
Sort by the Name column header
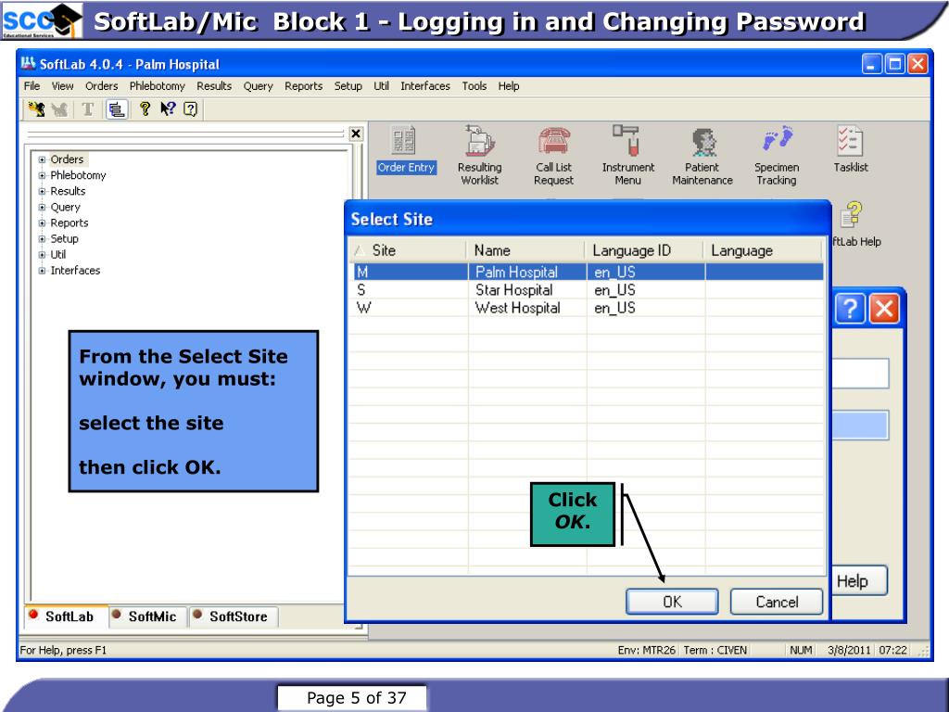(x=525, y=250)
